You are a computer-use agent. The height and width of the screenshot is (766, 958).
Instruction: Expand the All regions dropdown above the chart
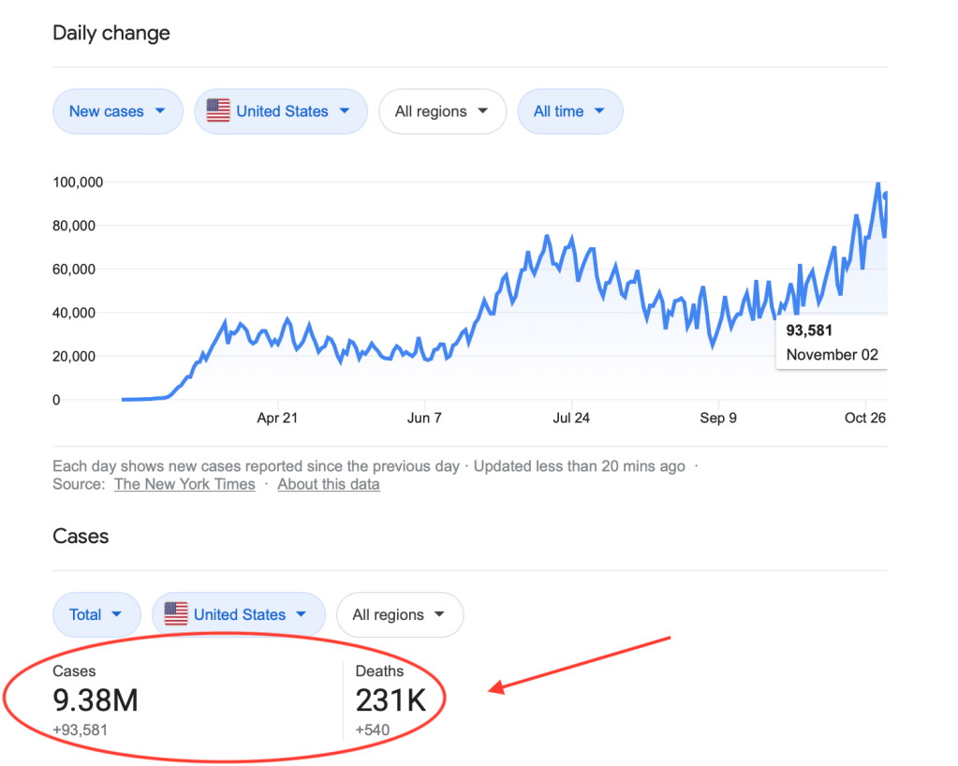point(442,111)
